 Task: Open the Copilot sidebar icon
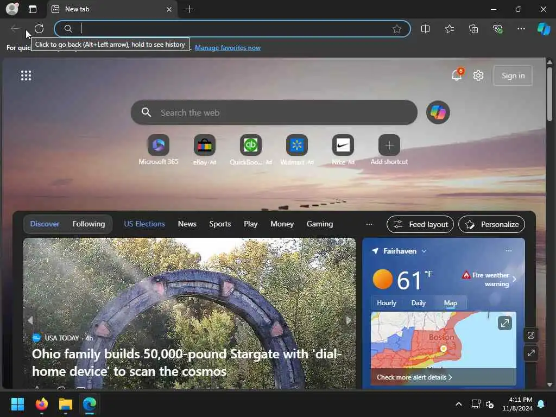click(544, 29)
